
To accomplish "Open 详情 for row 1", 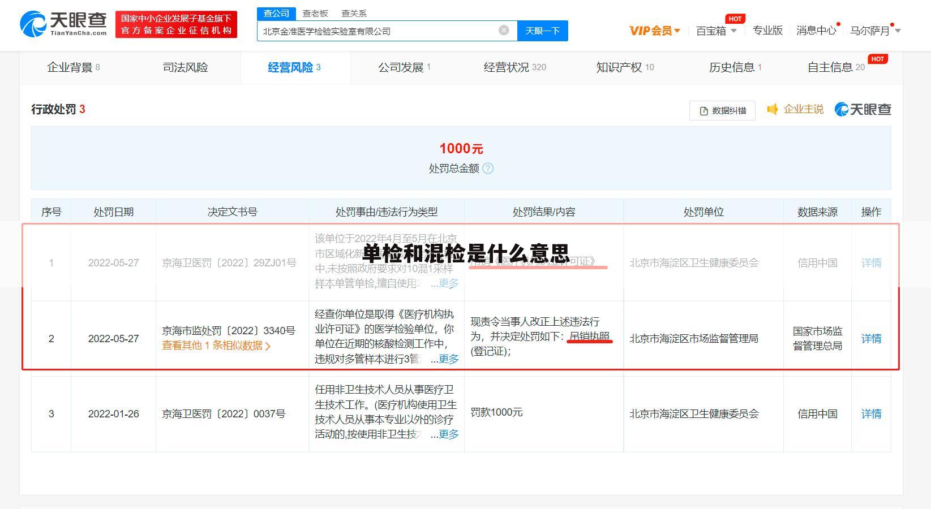I will click(871, 263).
